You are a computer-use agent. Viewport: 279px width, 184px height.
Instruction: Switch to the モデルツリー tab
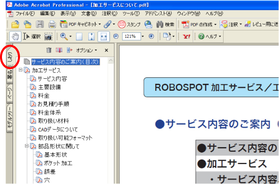[x=10, y=118]
